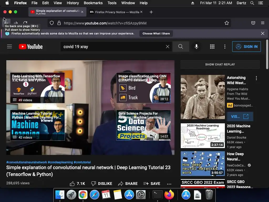The height and width of the screenshot is (202, 269).
Task: Switch to Simple explanation of convolution tab
Action: 57,12
